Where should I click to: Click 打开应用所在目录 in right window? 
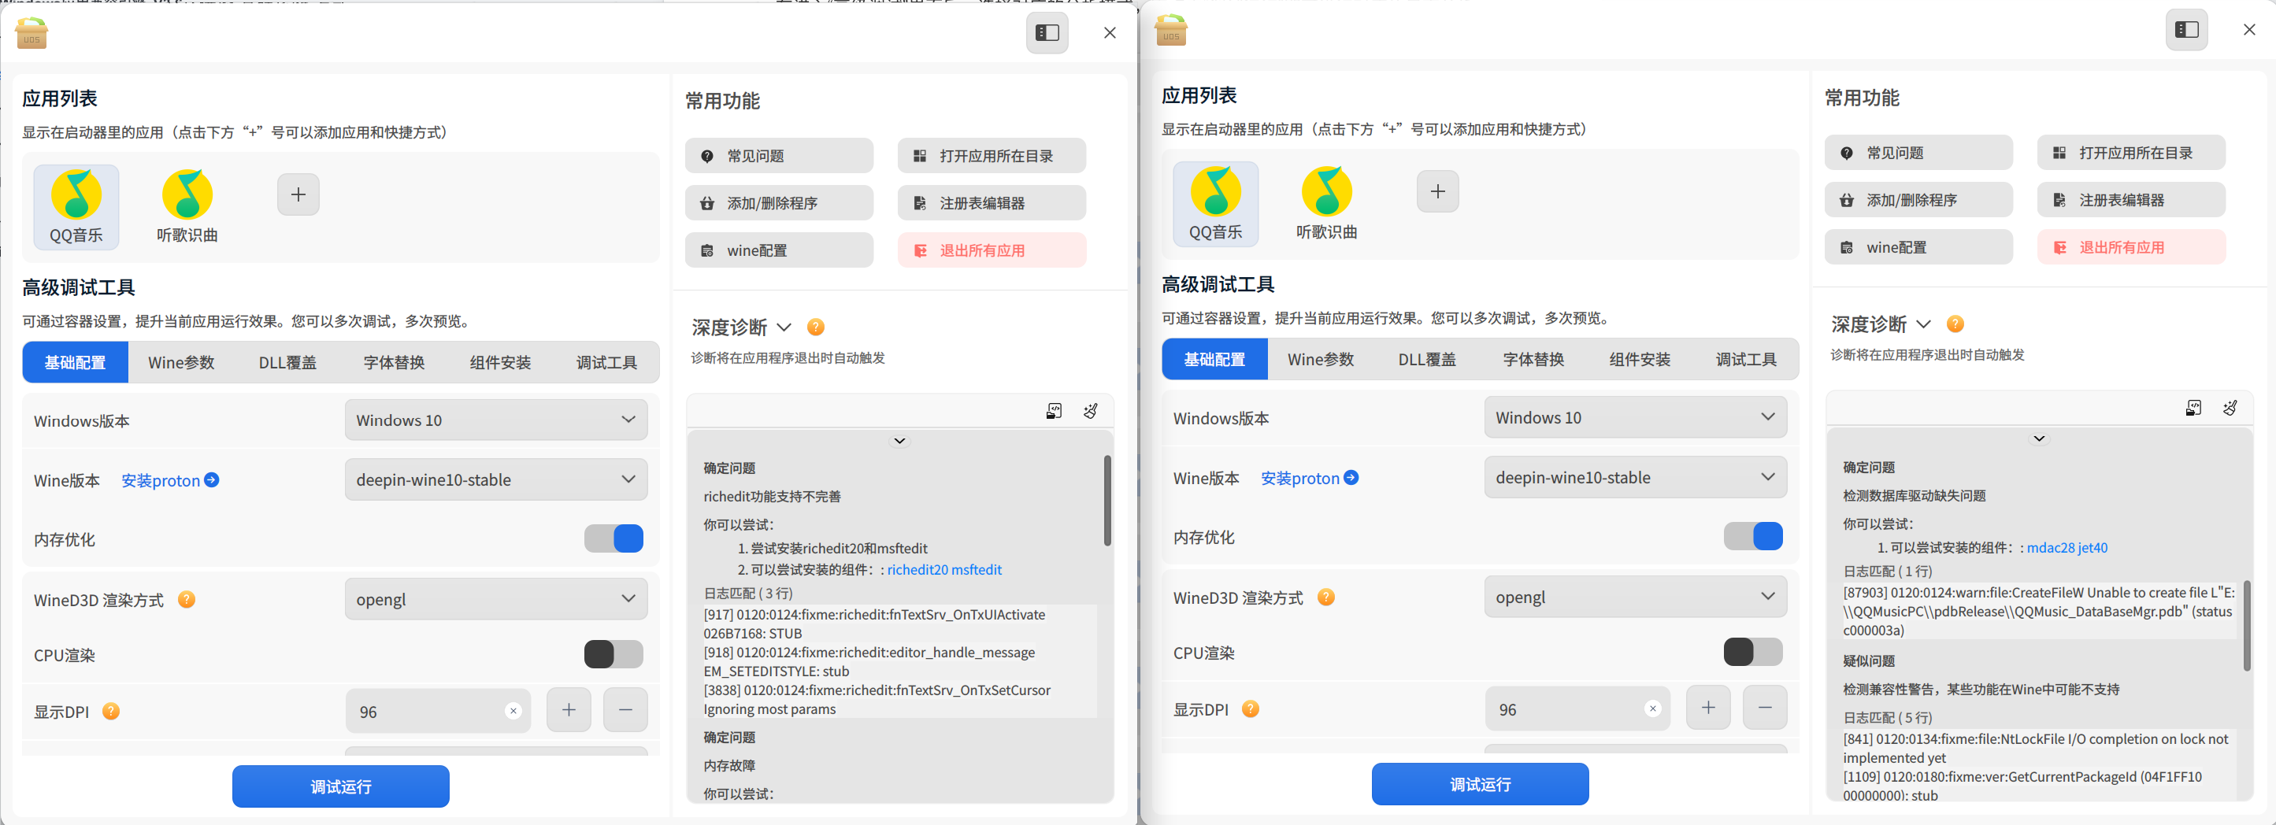[x=2132, y=153]
